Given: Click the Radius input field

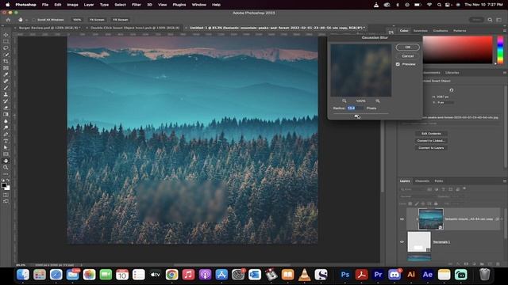Looking at the screenshot, I should [x=355, y=108].
